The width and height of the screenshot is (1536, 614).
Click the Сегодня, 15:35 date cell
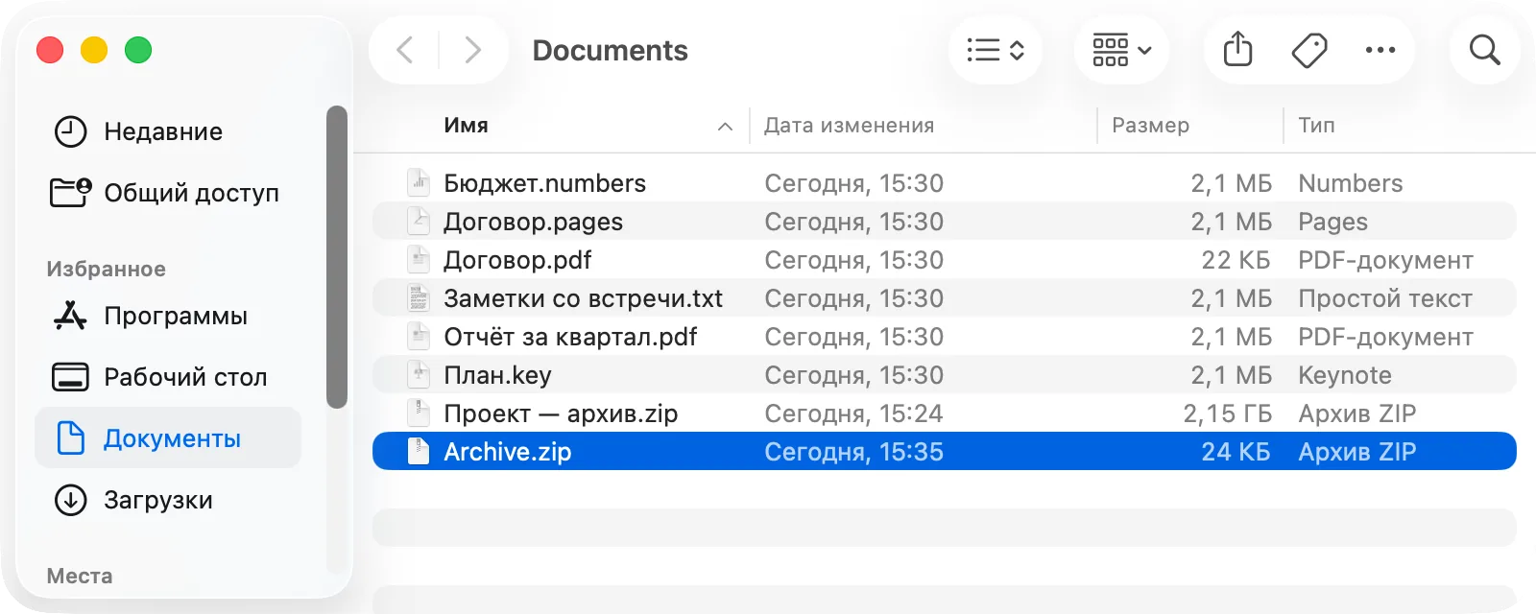coord(853,452)
